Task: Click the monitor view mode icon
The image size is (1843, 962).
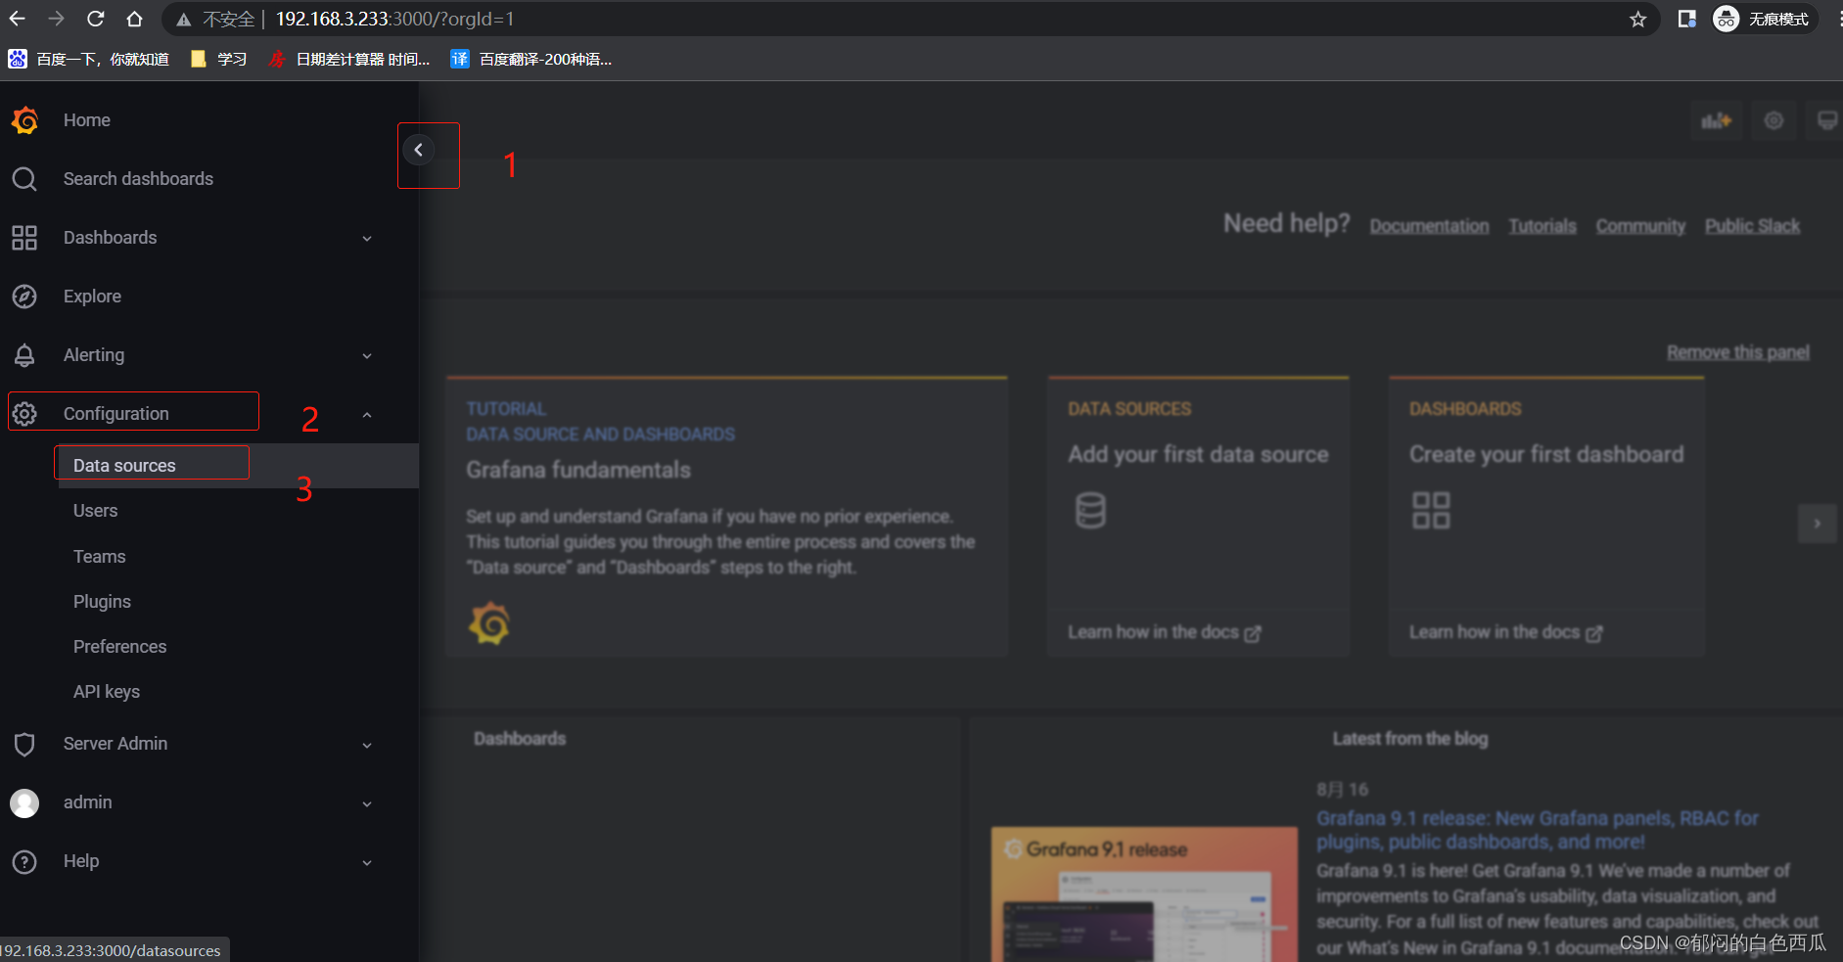Action: click(1826, 120)
